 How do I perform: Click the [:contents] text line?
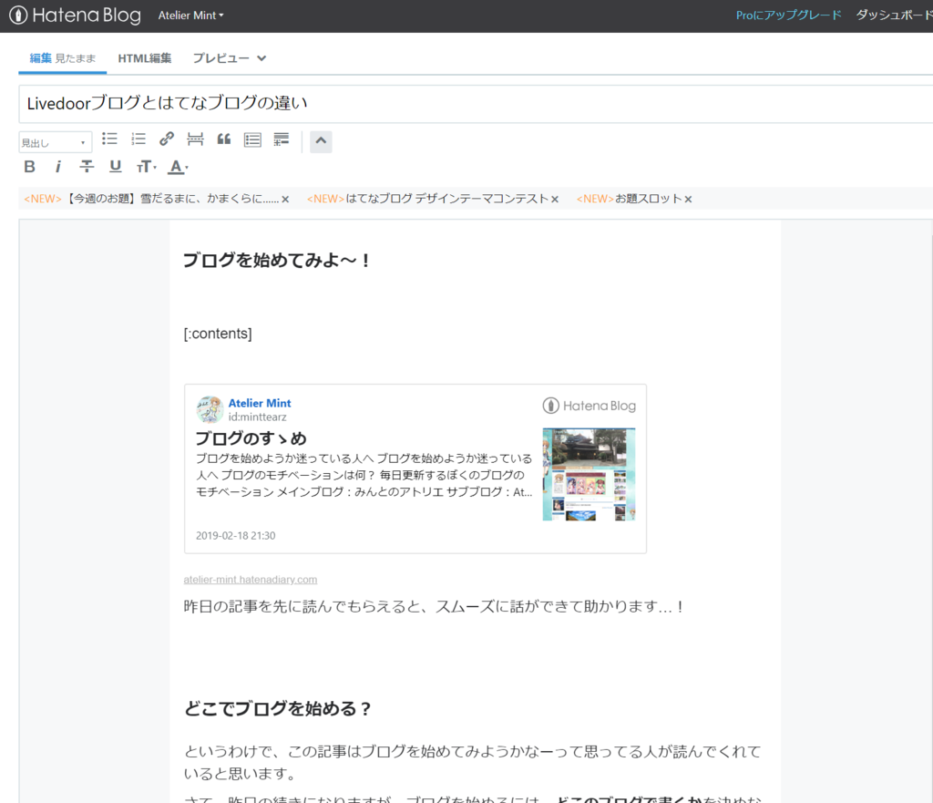click(x=218, y=334)
